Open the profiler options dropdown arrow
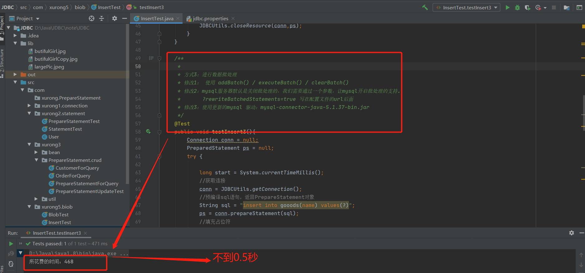Image resolution: width=585 pixels, height=273 pixels. click(545, 8)
